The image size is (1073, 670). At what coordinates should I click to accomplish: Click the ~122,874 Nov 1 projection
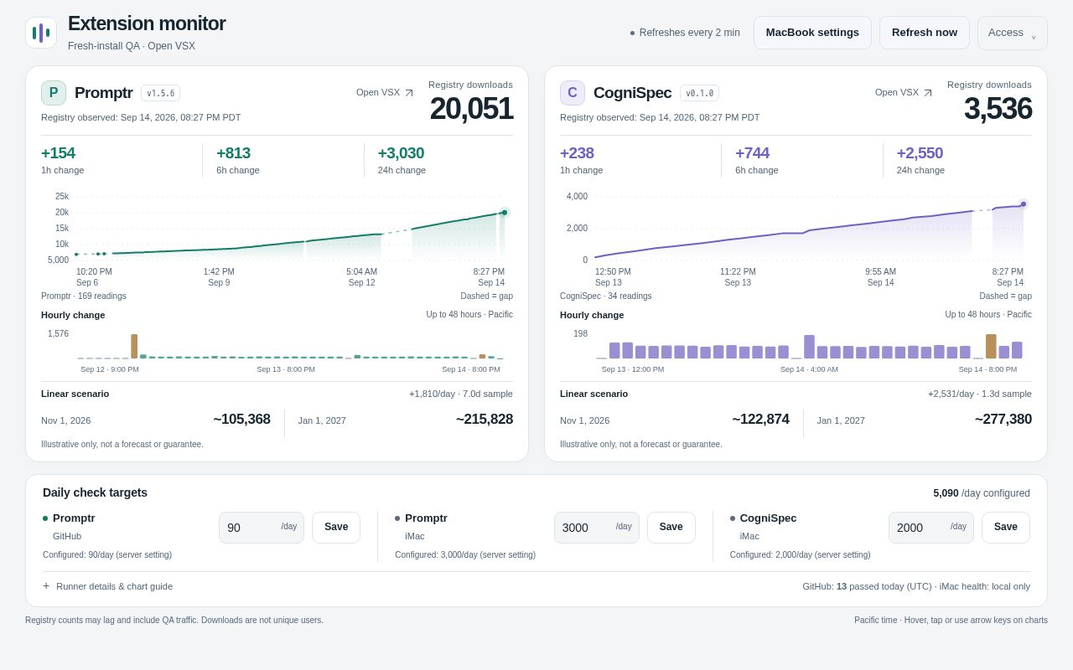[x=760, y=420]
